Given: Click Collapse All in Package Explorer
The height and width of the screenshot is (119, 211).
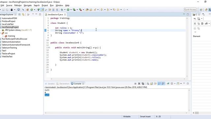Looking at the screenshot, I should [x=19, y=15].
